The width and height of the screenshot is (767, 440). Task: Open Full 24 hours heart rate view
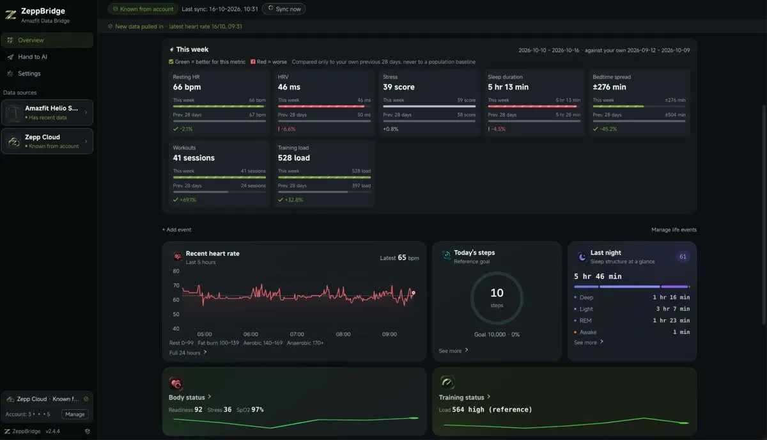188,352
